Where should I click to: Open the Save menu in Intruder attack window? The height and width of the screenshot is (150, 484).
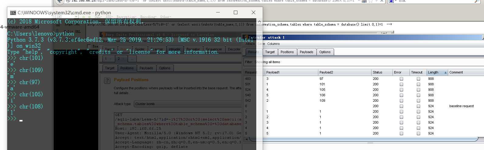pyautogui.click(x=261, y=44)
